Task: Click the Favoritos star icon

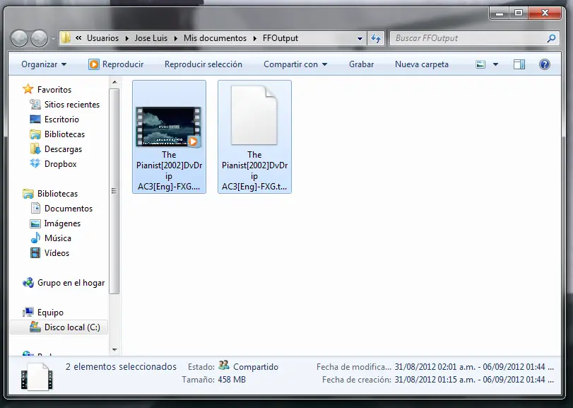Action: (28, 89)
